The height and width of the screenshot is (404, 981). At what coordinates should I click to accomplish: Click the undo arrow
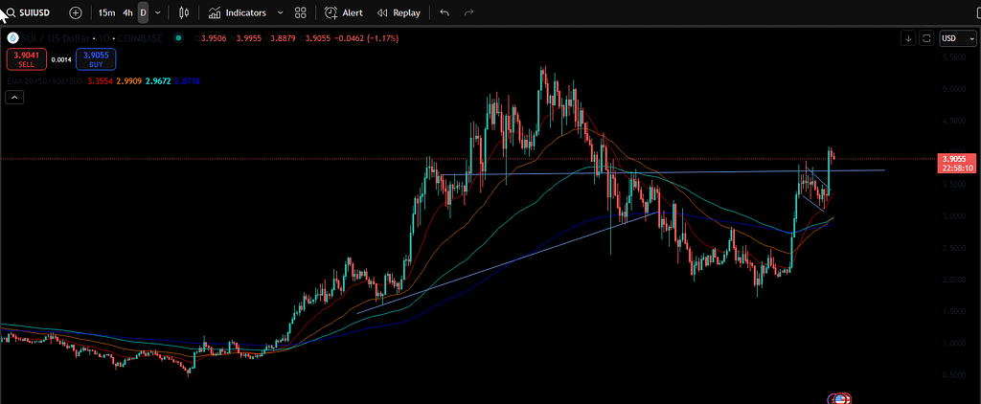[444, 13]
